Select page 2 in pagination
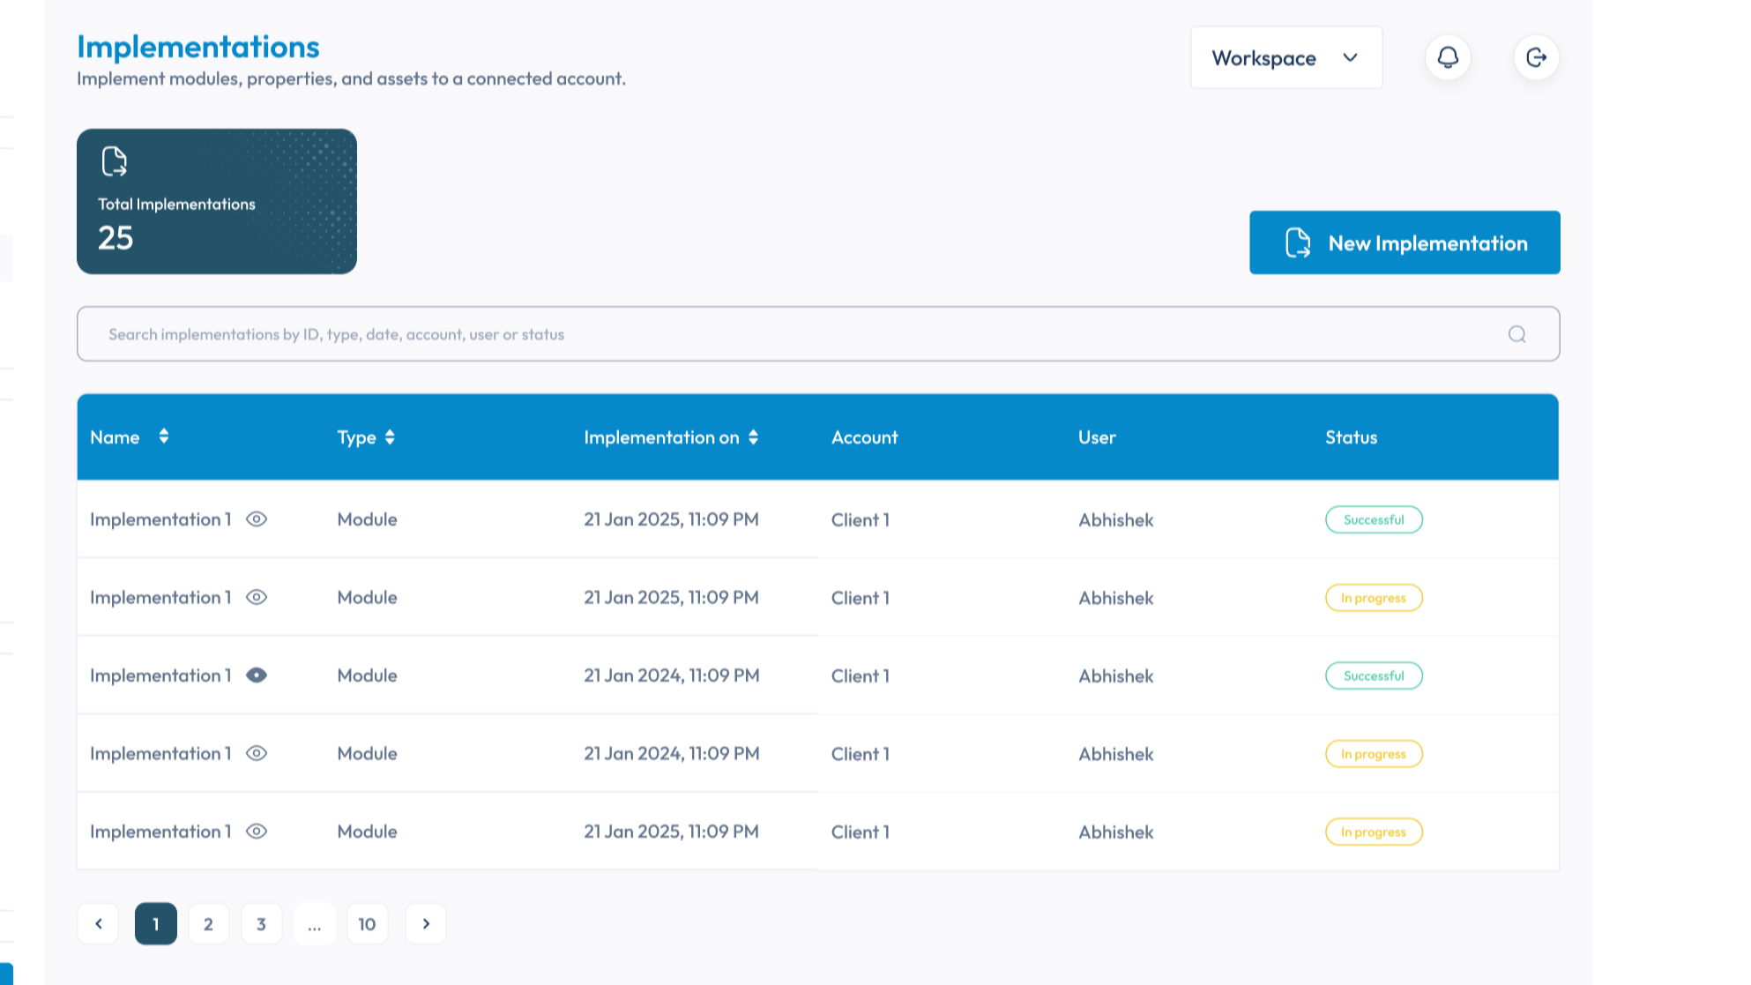This screenshot has width=1751, height=985. point(209,923)
